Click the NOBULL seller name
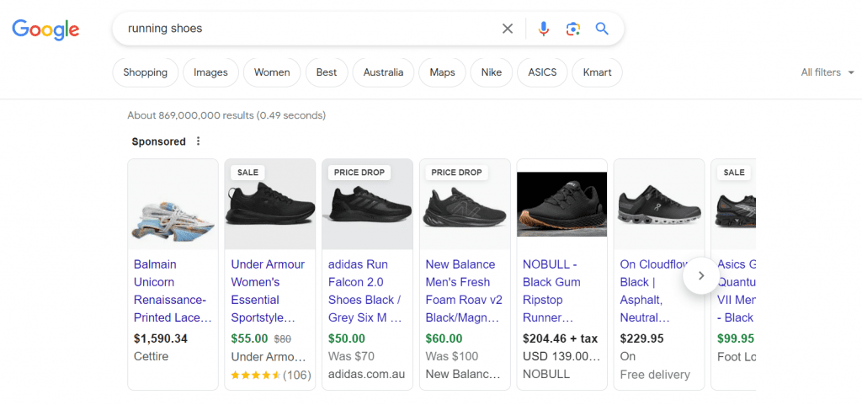The width and height of the screenshot is (862, 405). click(546, 374)
